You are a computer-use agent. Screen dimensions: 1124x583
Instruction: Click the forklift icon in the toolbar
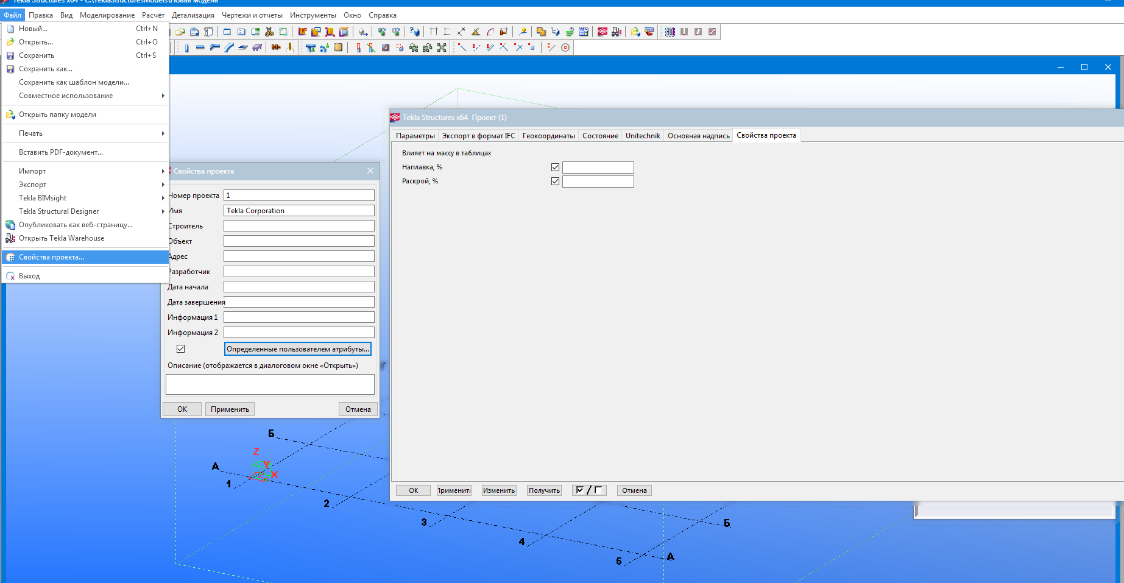pyautogui.click(x=617, y=32)
